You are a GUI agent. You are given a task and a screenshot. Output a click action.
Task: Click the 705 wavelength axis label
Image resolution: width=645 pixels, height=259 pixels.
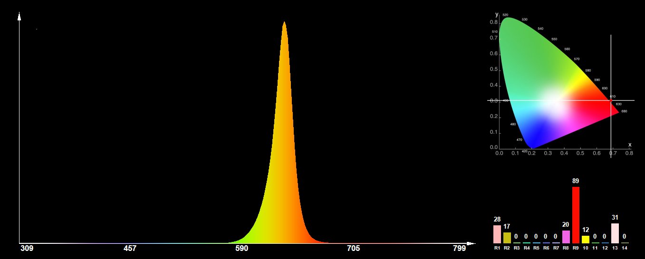click(353, 249)
